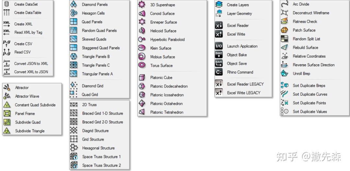Click the Hexagonal Structure icon
Image resolution: width=350 pixels, height=171 pixels.
click(74, 148)
